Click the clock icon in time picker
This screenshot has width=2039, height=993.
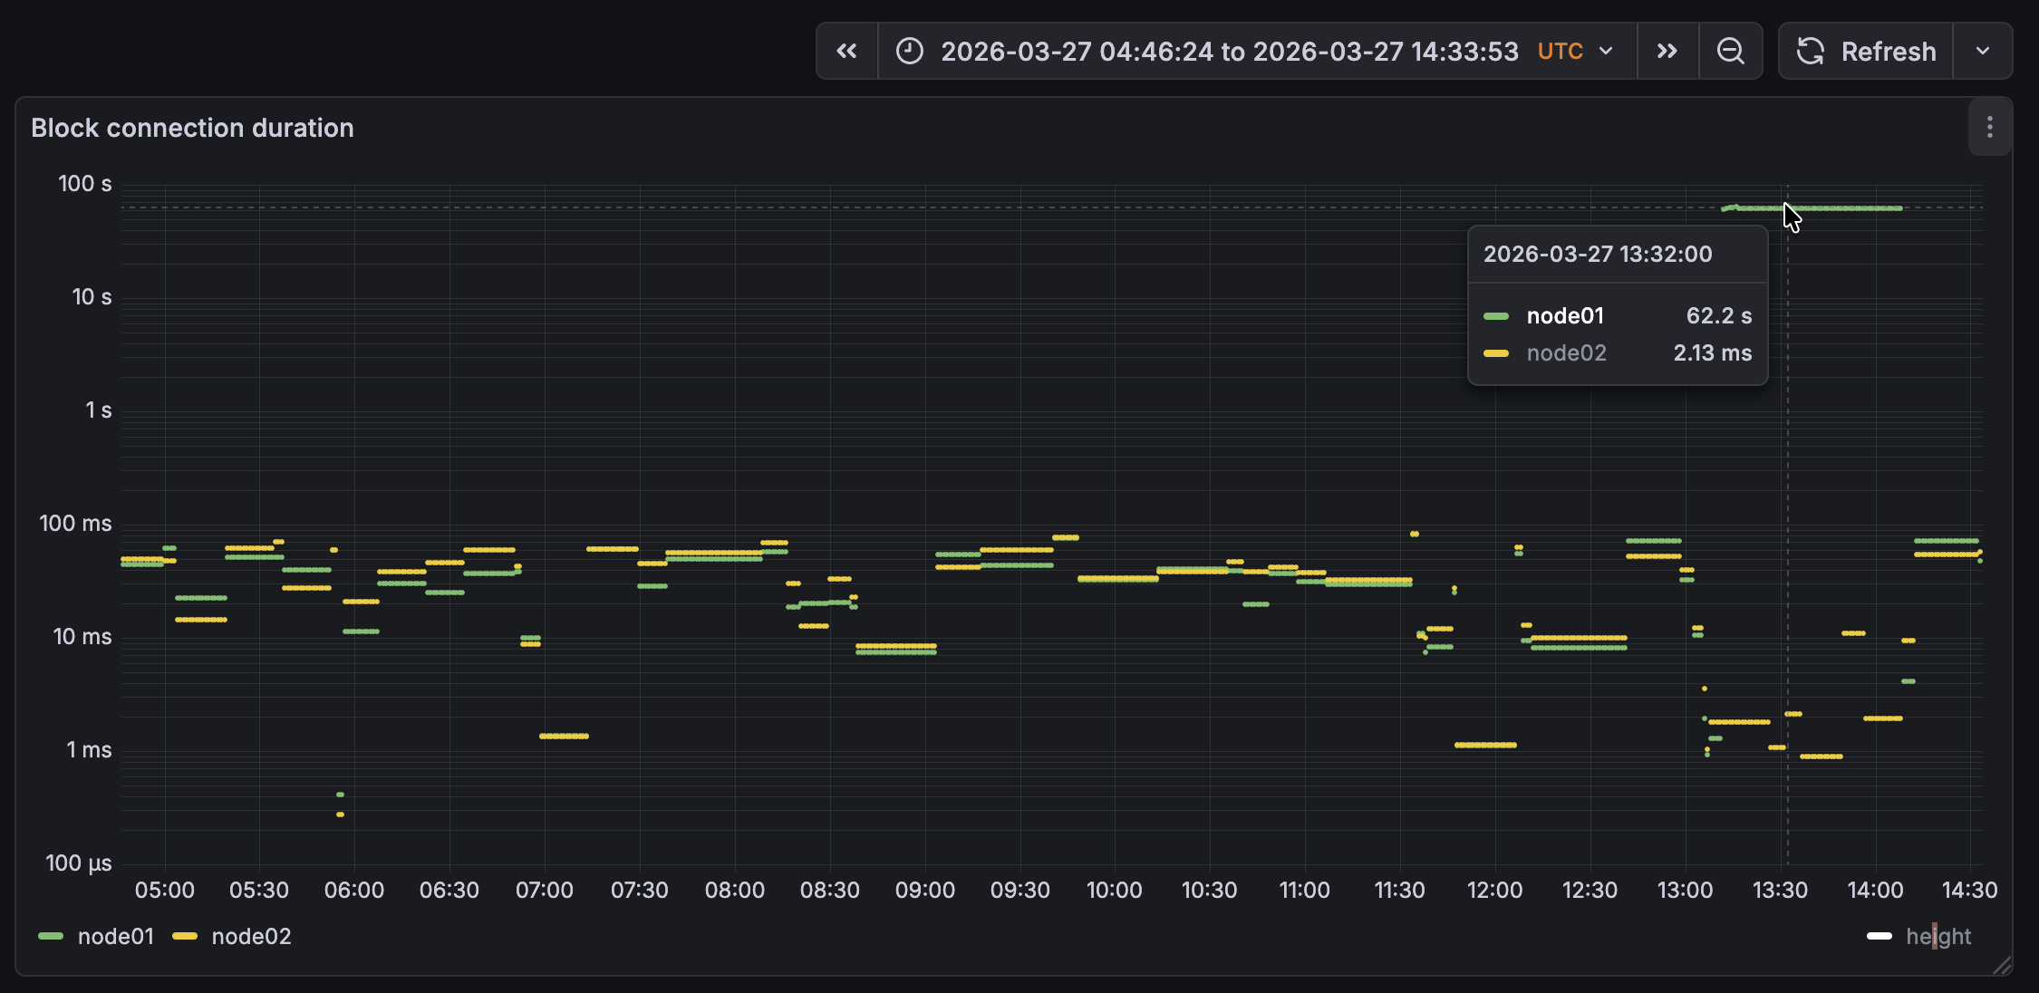[910, 52]
